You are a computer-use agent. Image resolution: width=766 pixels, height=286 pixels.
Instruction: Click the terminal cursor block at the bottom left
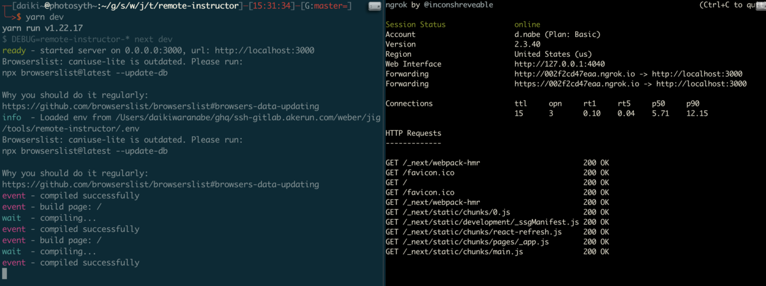point(5,273)
